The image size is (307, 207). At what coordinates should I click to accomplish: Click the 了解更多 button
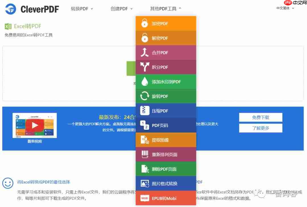tap(260, 128)
